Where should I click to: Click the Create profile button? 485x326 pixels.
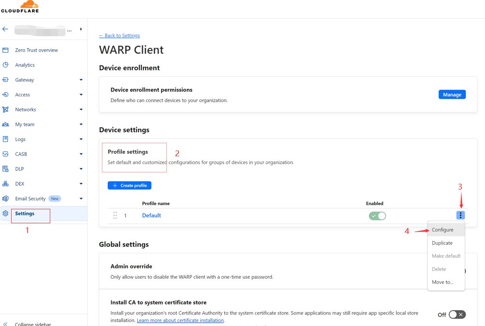click(130, 186)
